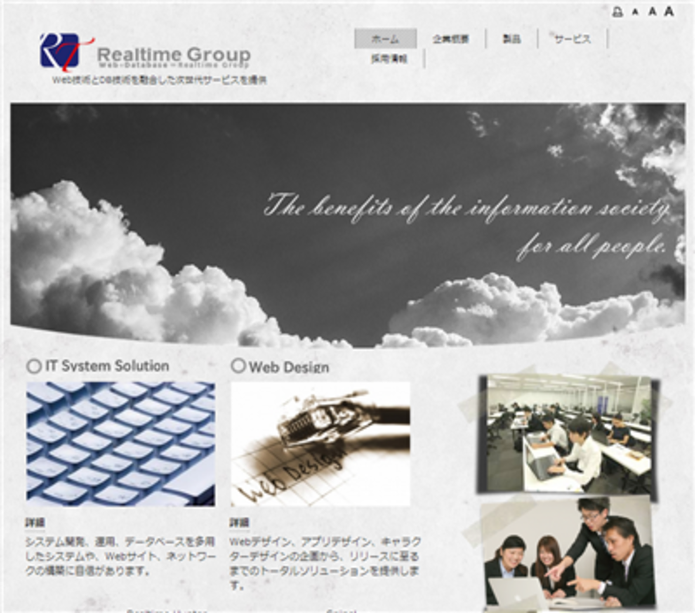The width and height of the screenshot is (695, 613).
Task: Click the keyboard image for IT System Solution
Action: click(121, 444)
